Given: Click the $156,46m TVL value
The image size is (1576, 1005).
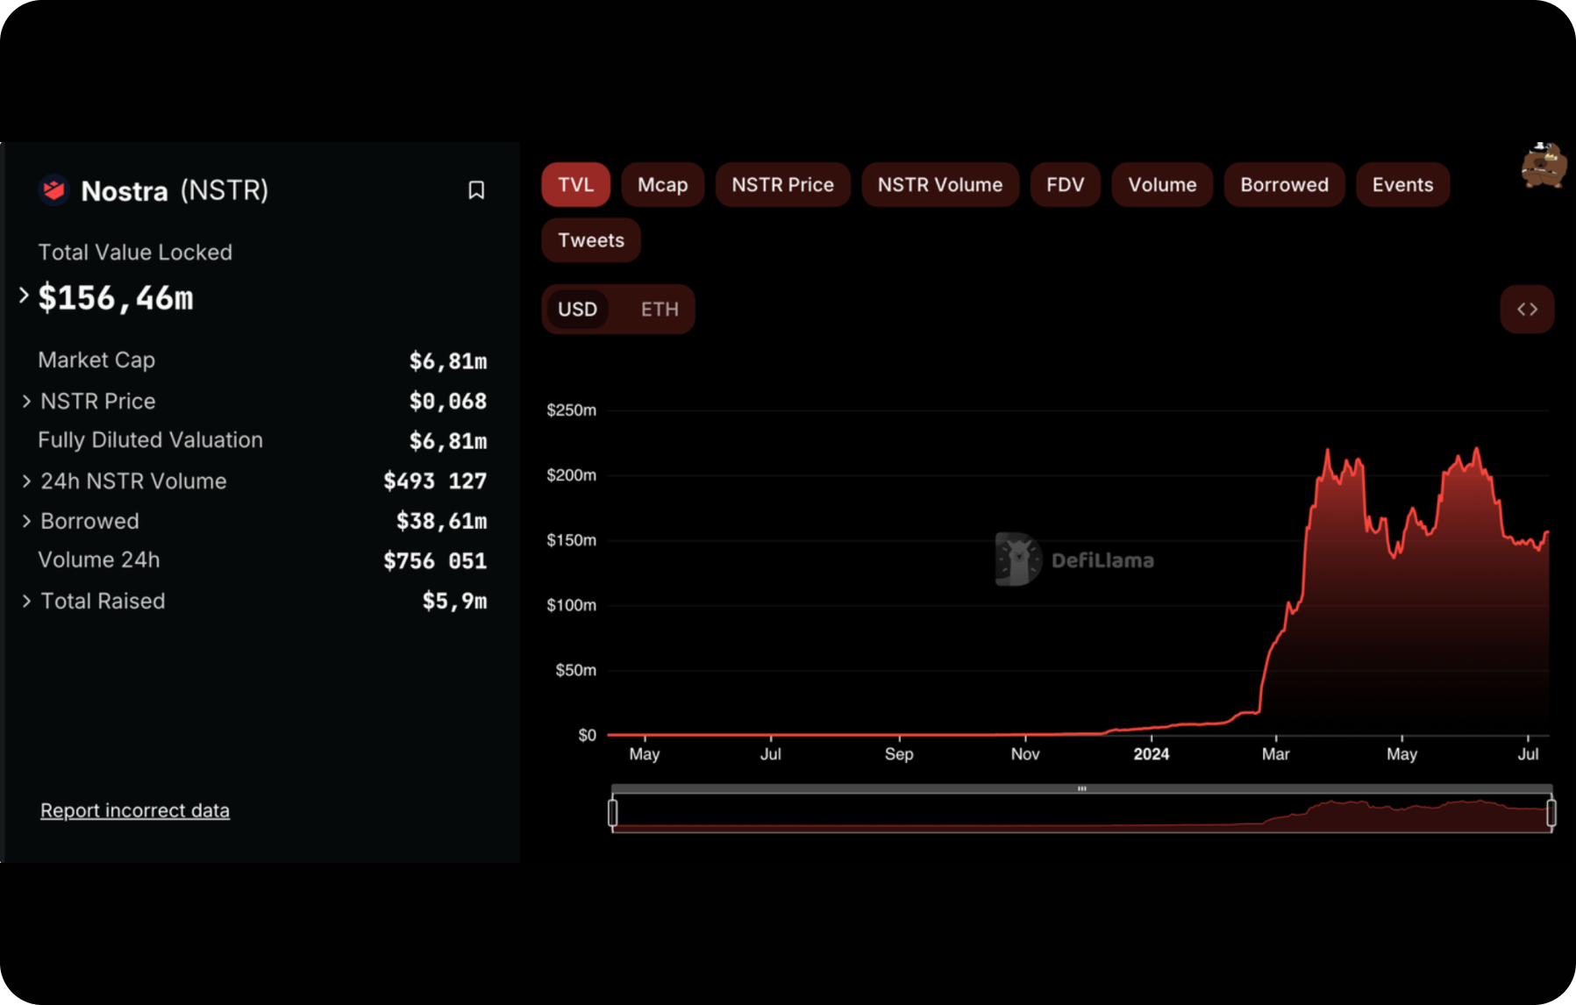Looking at the screenshot, I should pos(116,298).
